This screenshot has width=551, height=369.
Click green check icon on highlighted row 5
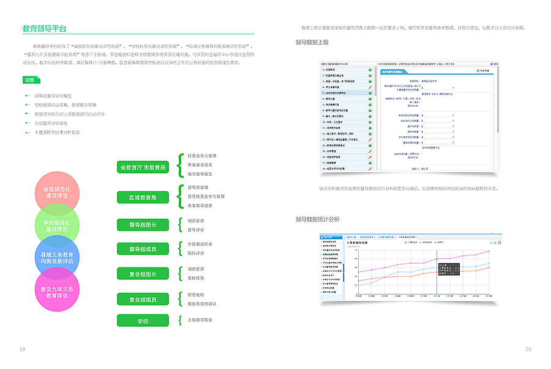[x=370, y=93]
